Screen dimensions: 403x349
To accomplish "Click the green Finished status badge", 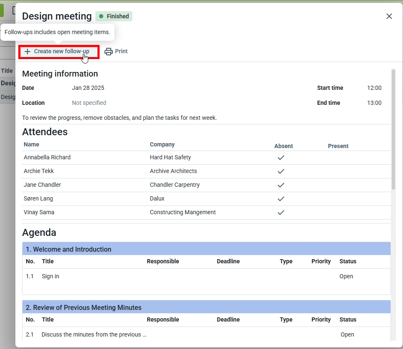I will 114,16.
